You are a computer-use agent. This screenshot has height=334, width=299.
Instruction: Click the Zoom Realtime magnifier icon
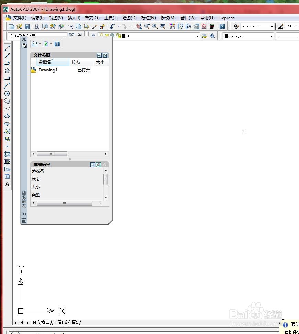pyautogui.click(x=147, y=26)
